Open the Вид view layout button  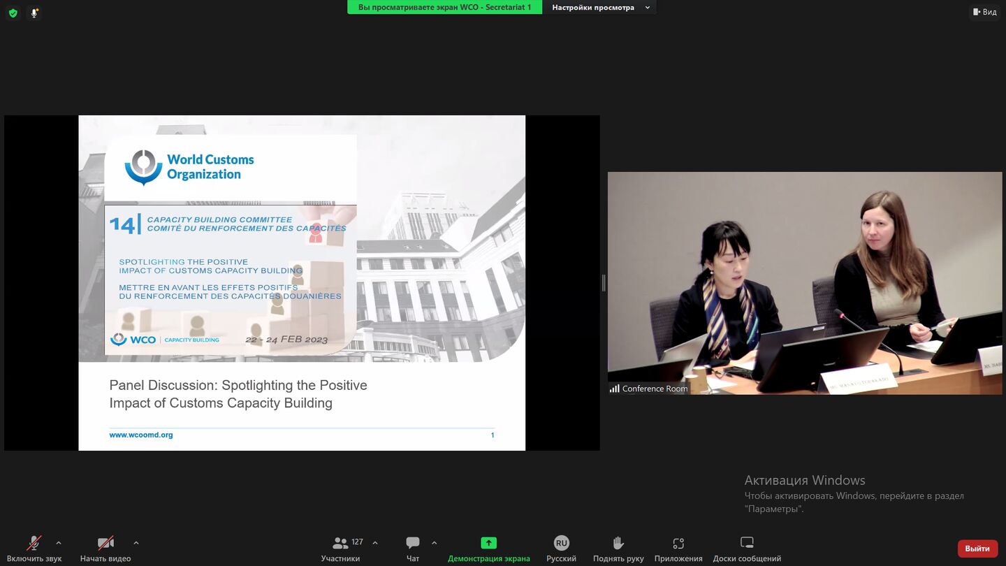985,12
